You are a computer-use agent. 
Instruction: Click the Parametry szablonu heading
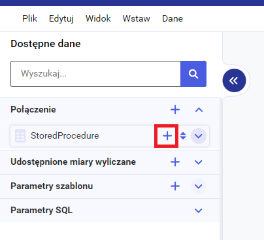click(52, 186)
